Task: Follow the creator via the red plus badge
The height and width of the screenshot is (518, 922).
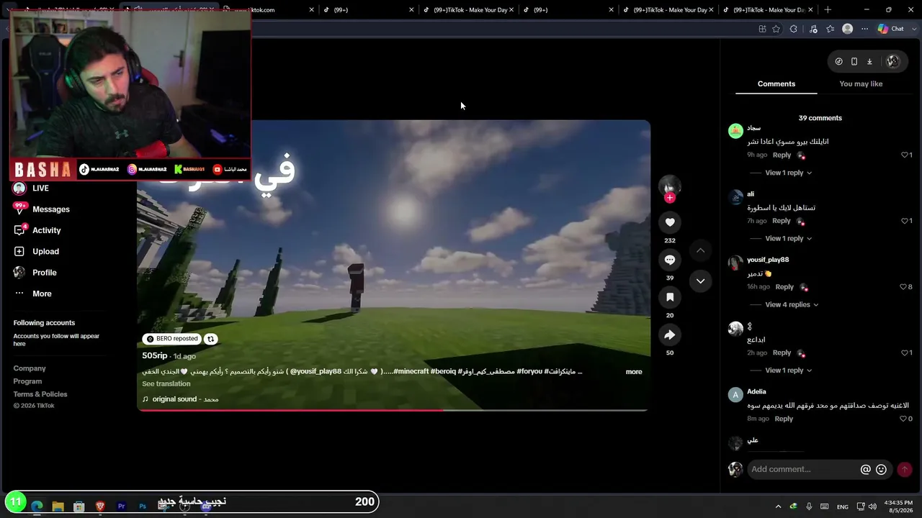Action: 670,198
